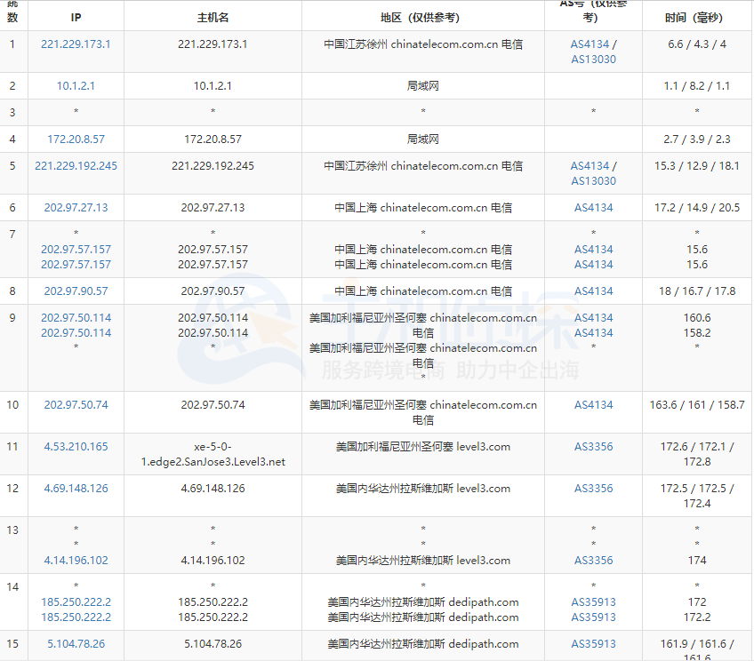Open the AS3356 link in hop 11

click(592, 447)
